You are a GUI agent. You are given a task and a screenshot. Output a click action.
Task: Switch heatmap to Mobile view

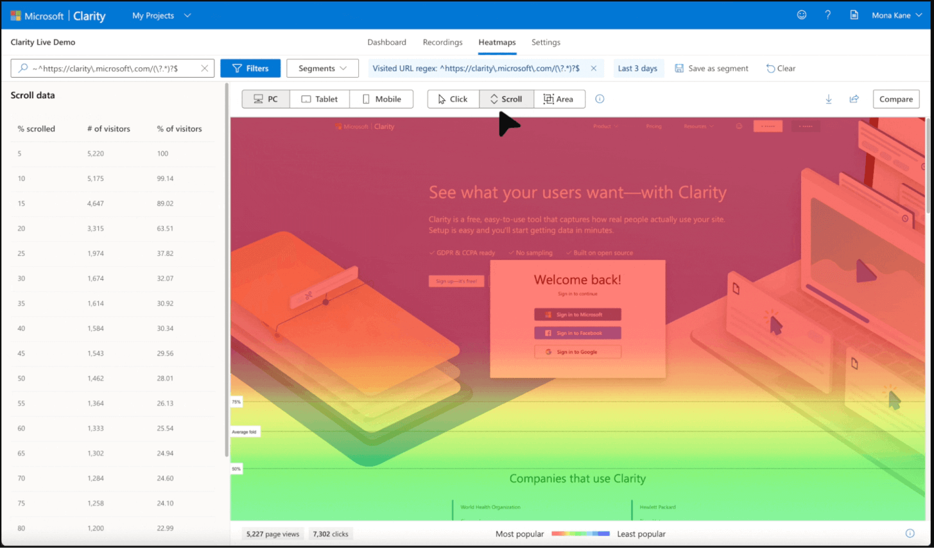[x=381, y=99]
